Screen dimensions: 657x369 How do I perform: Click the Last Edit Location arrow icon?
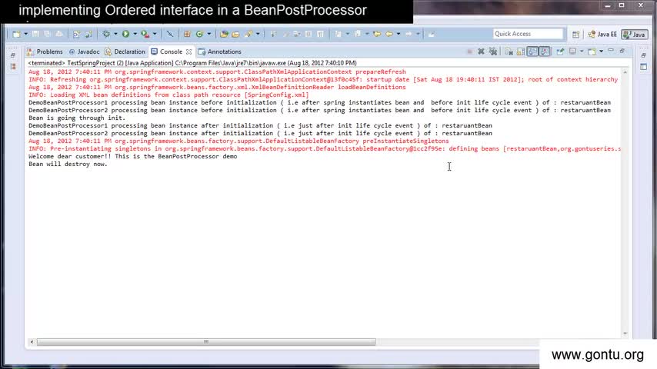point(377,34)
